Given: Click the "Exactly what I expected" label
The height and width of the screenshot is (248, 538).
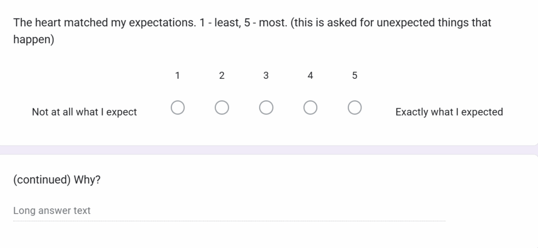Looking at the screenshot, I should 449,112.
